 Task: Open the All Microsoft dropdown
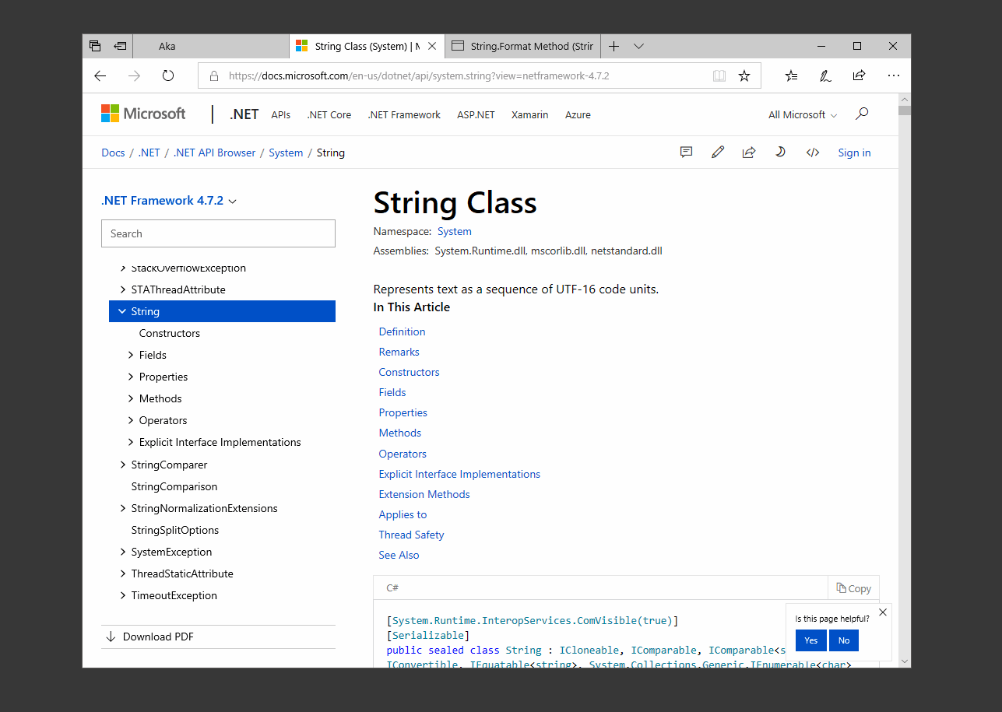coord(801,114)
